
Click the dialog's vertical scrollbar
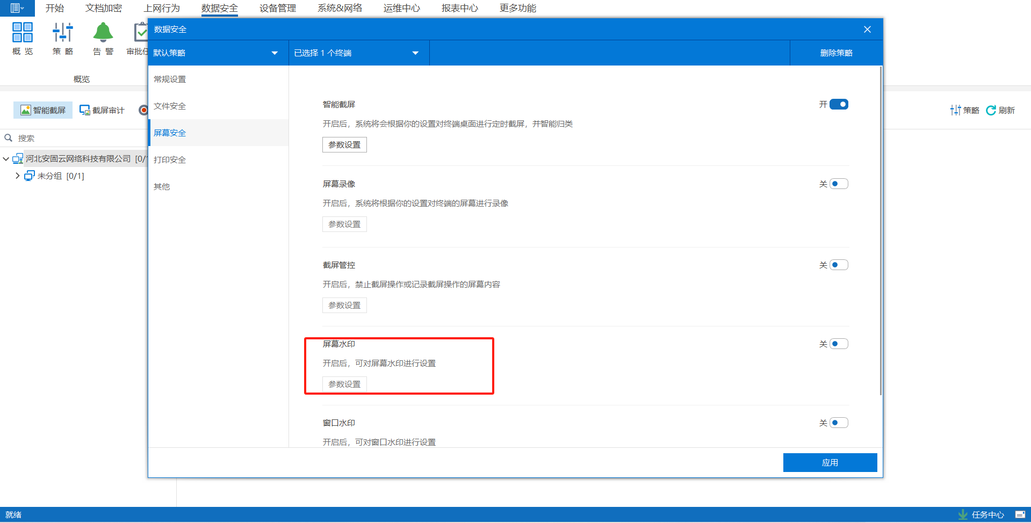[x=881, y=231]
